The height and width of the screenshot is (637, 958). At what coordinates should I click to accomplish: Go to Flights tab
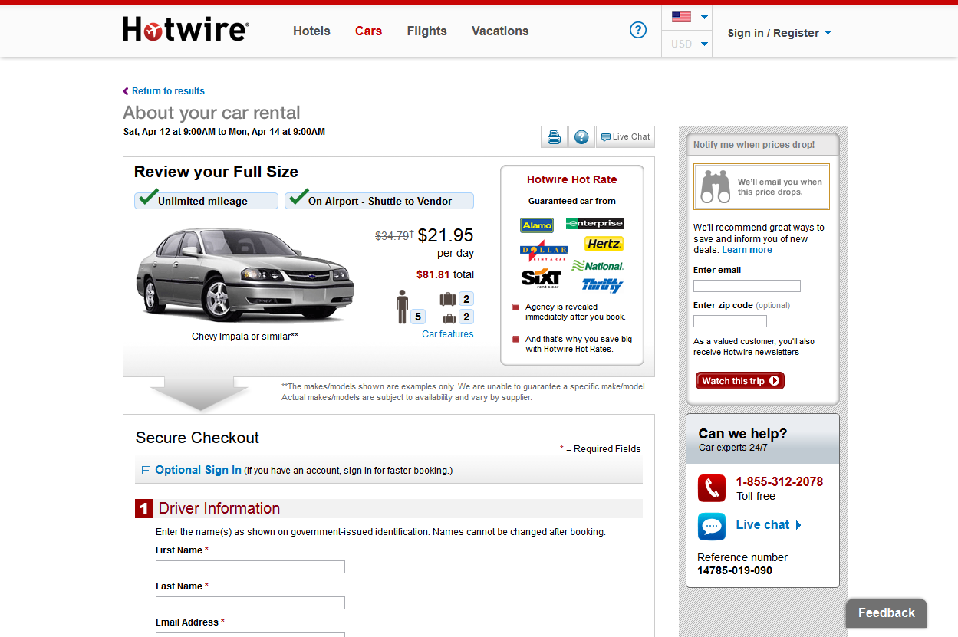tap(426, 31)
